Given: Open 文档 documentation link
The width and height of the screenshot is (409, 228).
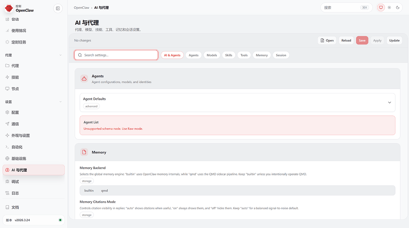Looking at the screenshot, I should point(34,207).
